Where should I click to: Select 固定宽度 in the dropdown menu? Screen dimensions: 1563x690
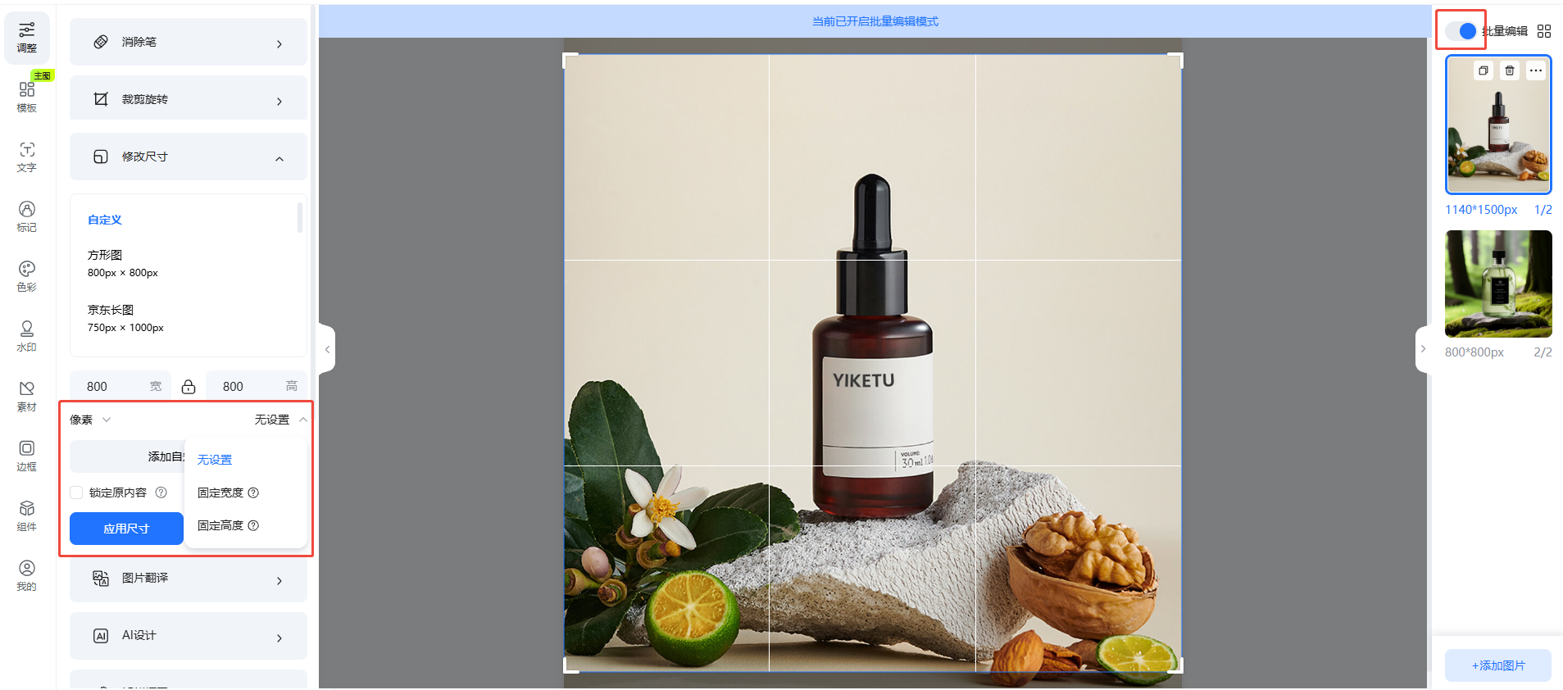coord(220,493)
